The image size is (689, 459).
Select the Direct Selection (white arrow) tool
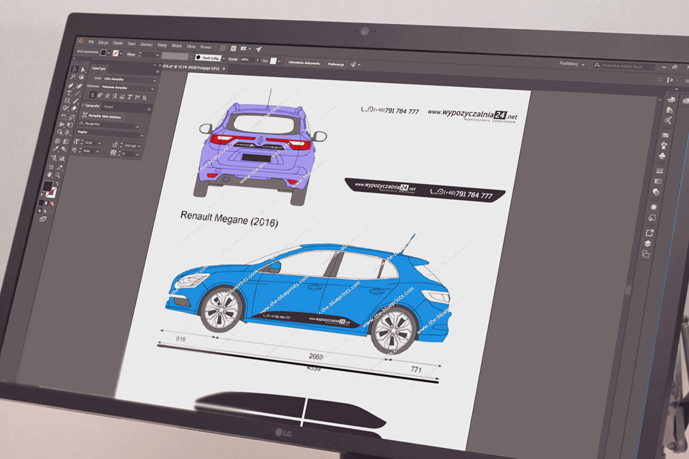coord(83,70)
